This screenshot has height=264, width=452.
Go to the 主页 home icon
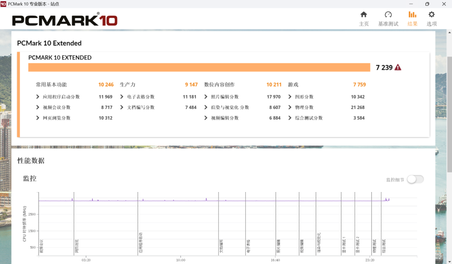pos(364,14)
